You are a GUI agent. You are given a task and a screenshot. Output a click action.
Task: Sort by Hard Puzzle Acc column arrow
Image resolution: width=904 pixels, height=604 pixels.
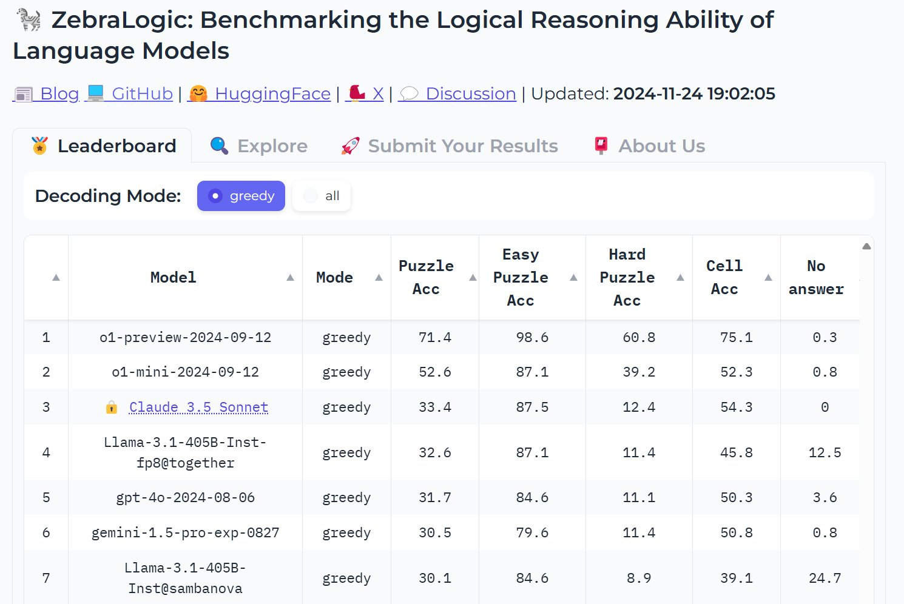click(680, 278)
